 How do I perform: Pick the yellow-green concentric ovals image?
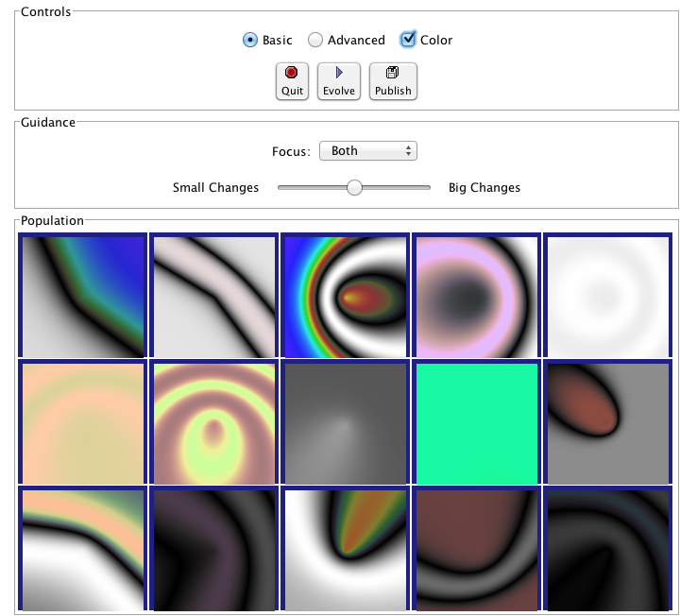point(214,423)
